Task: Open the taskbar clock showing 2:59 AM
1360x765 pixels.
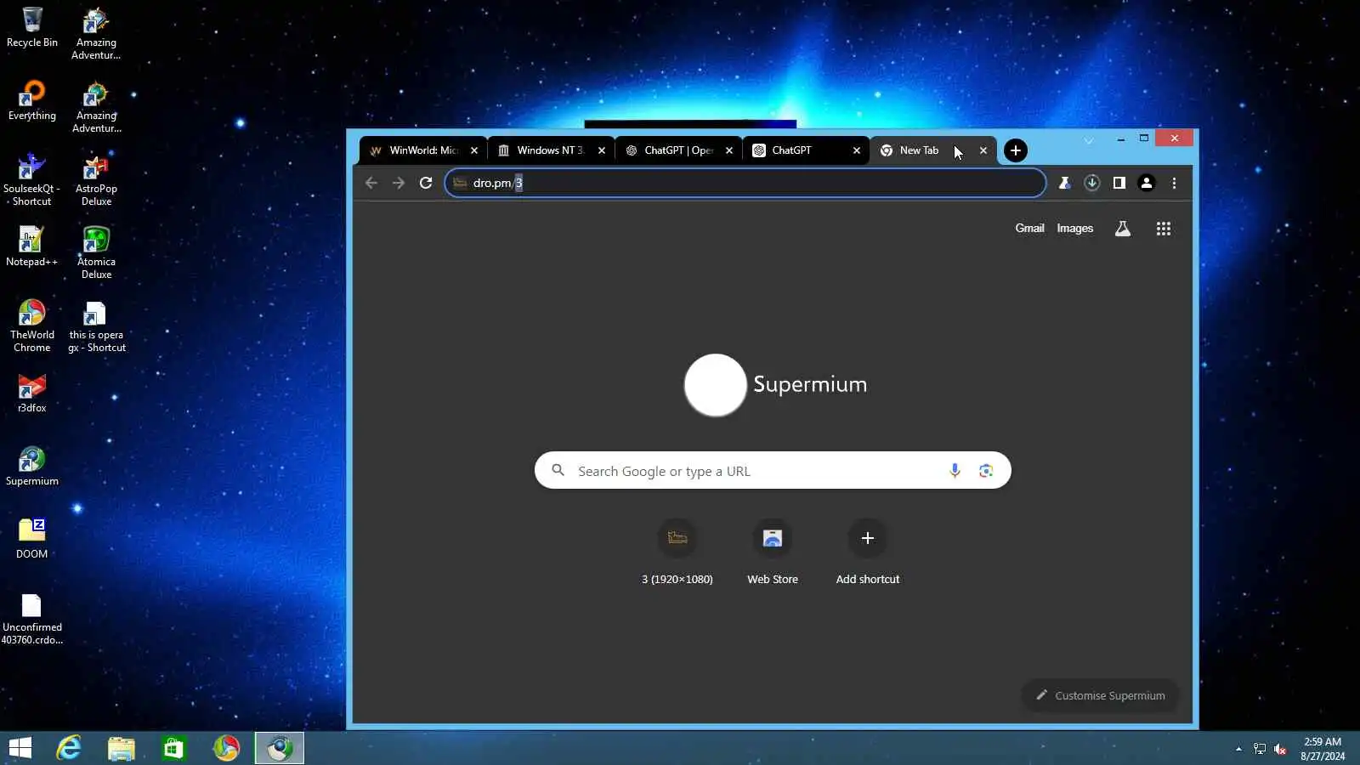Action: pyautogui.click(x=1323, y=749)
